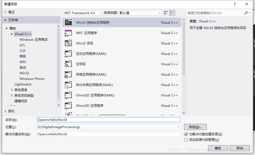Enable 添加到源代码管理 checkbox
Image resolution: width=255 pixels, height=155 pixels.
(186, 140)
